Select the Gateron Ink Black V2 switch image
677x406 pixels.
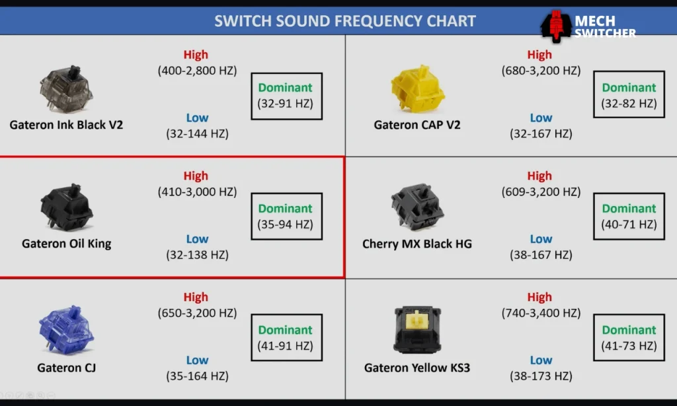click(66, 88)
